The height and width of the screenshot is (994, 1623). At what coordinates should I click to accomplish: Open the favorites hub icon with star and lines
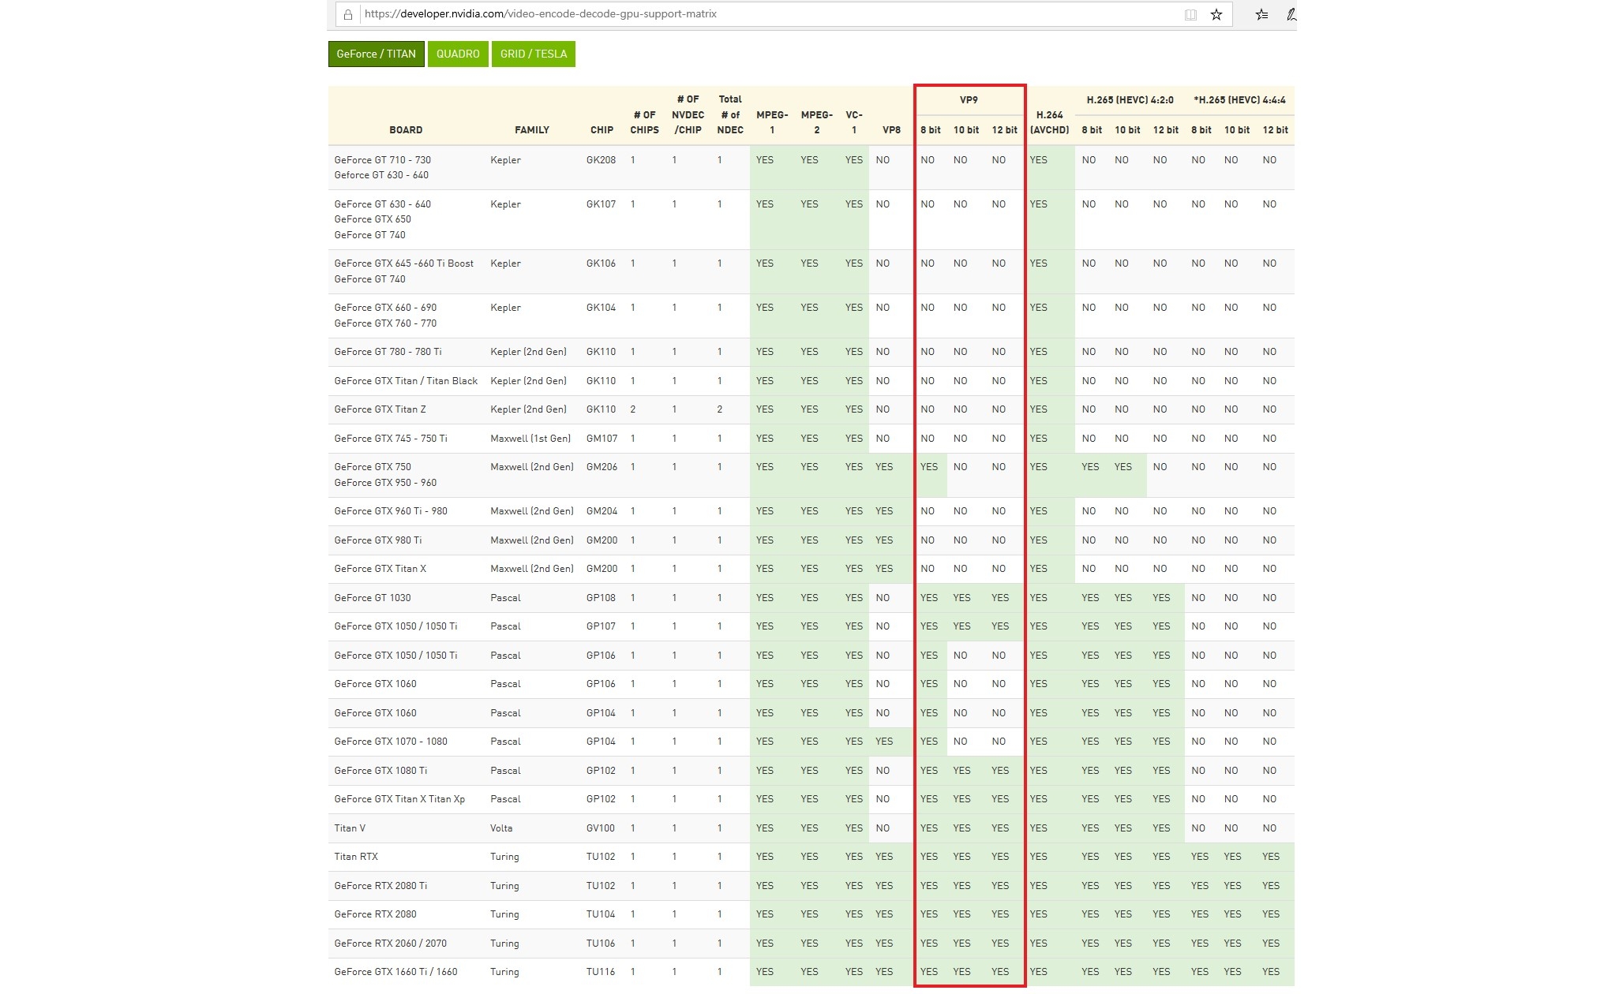point(1261,14)
